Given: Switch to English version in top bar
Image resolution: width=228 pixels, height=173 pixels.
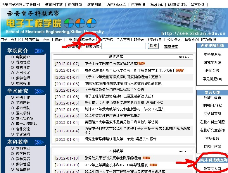Looking at the screenshot, I should (157, 5).
